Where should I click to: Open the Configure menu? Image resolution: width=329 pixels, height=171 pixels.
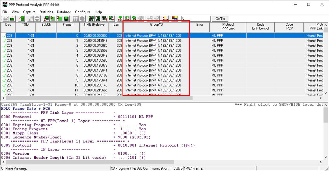83,12
